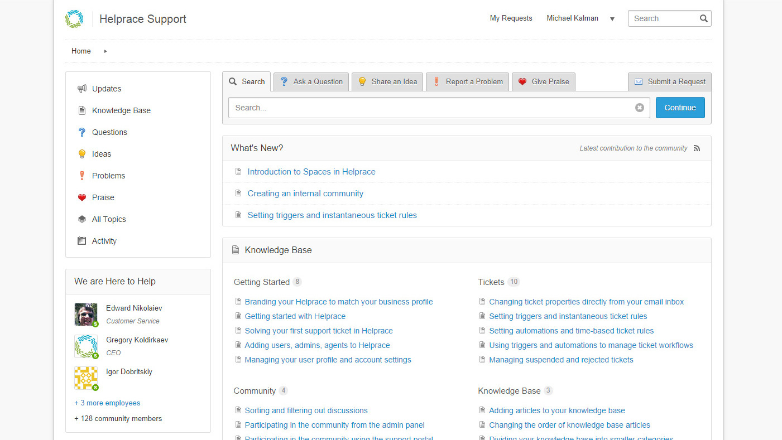Click the lightbulb Ideas icon in sidebar
782x440 pixels.
click(x=82, y=154)
